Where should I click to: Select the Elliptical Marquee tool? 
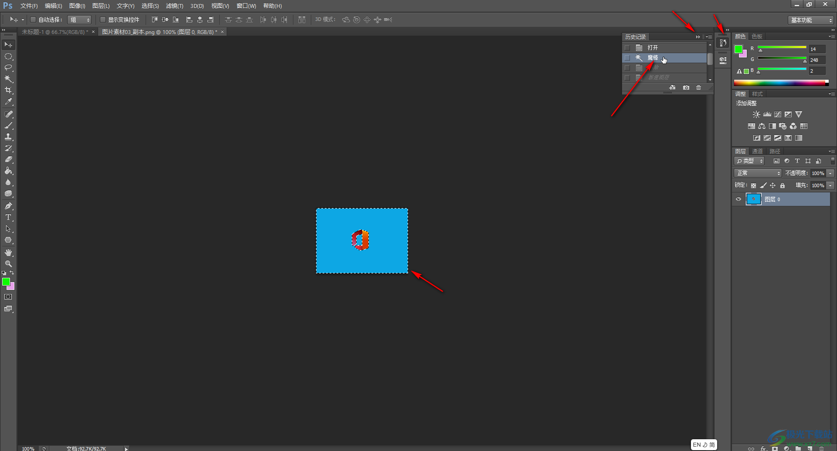8,57
